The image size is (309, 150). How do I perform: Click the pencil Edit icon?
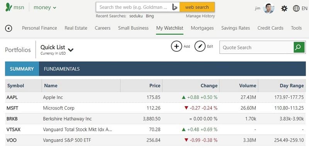(x=200, y=46)
